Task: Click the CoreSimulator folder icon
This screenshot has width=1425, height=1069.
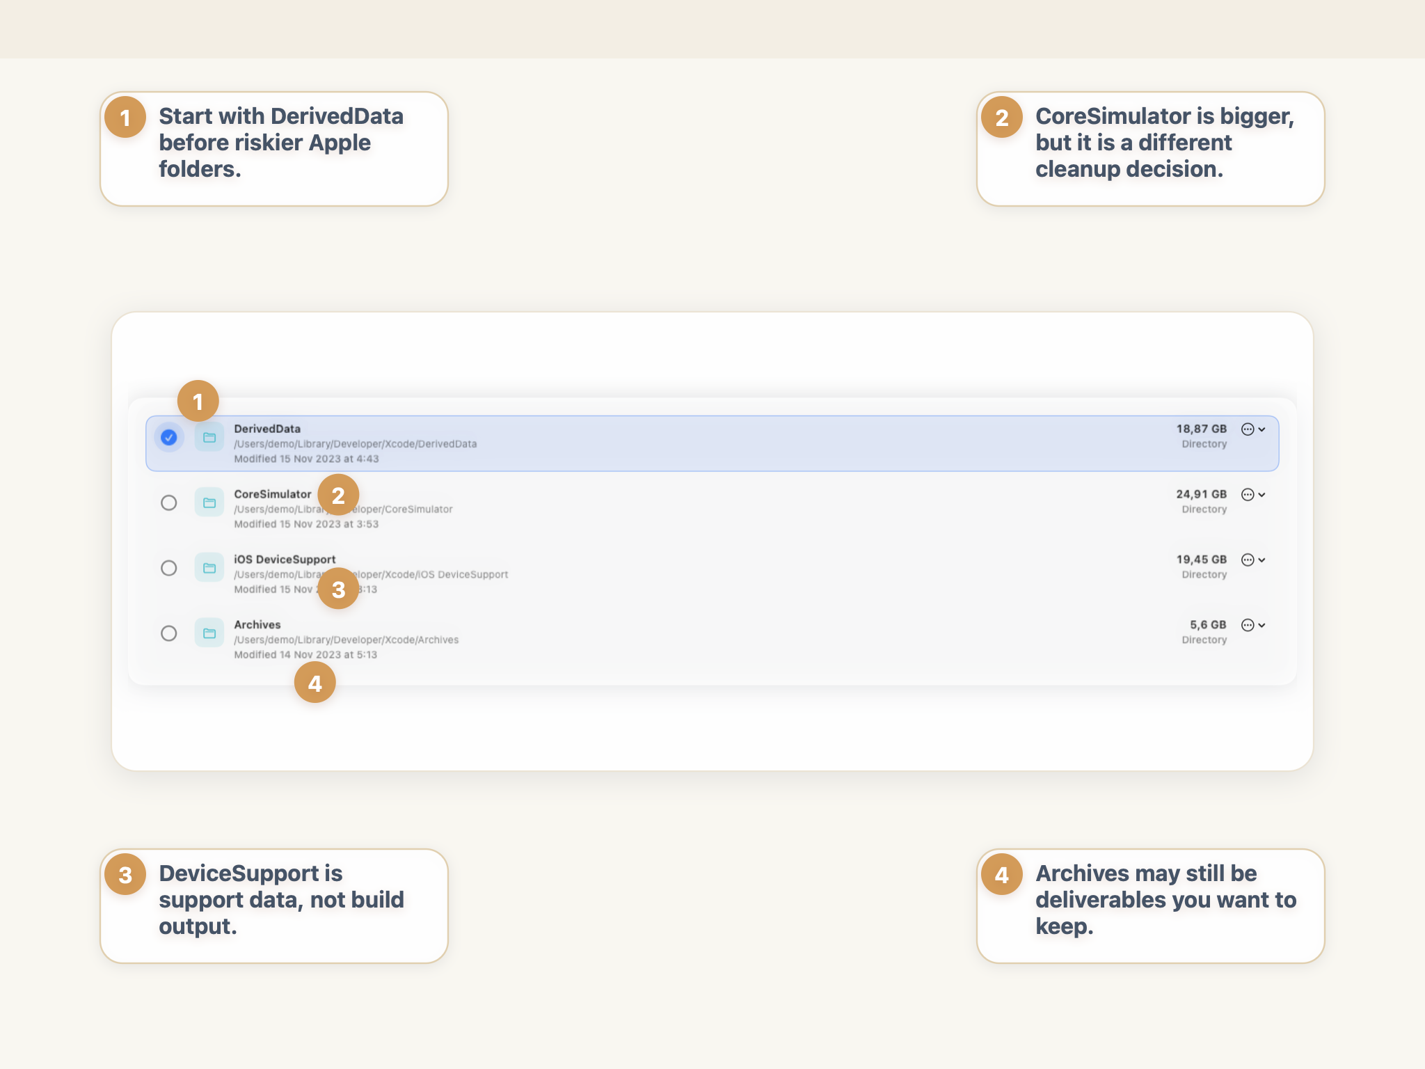Action: tap(209, 502)
